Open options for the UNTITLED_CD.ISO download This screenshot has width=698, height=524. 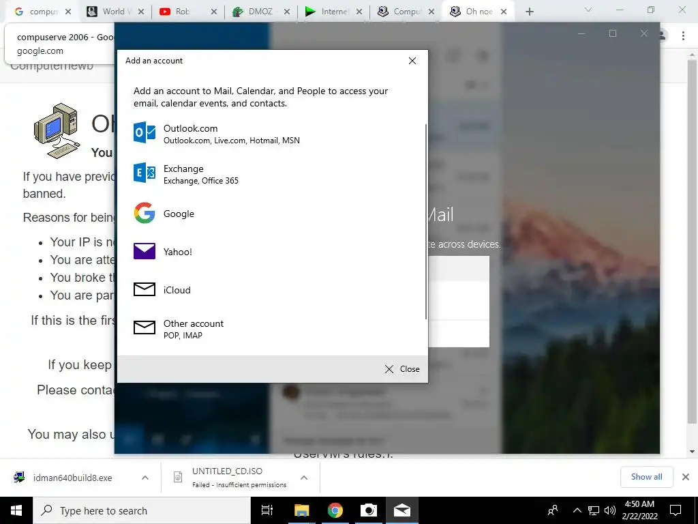pos(304,478)
